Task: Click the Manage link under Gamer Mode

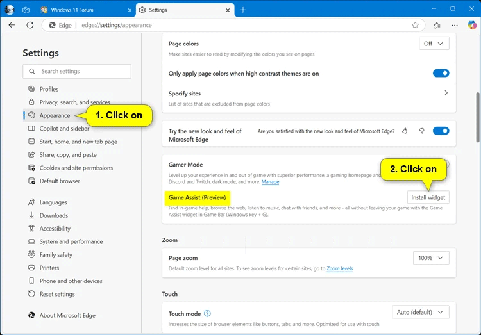Action: click(270, 182)
